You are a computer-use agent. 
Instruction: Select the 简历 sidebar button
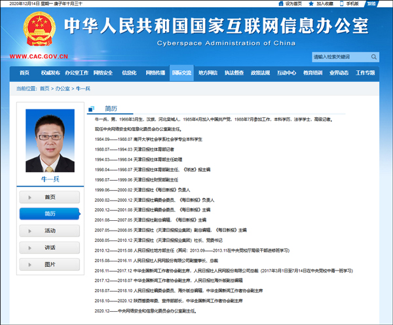49,214
